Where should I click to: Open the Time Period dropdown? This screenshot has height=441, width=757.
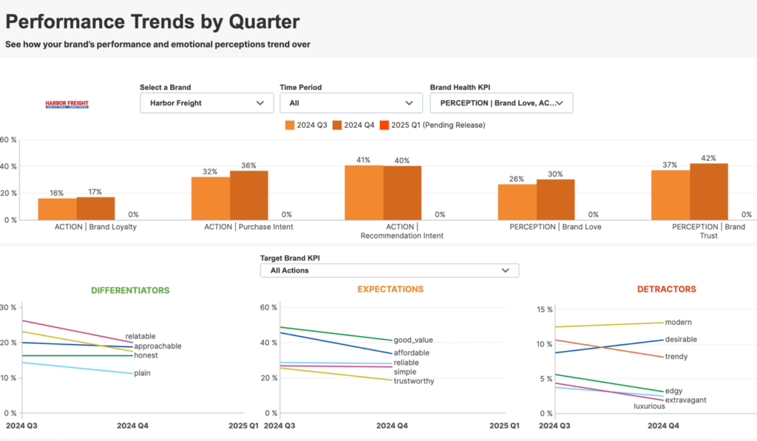click(x=351, y=103)
